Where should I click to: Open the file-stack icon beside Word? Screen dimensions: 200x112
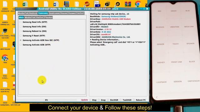(x=77, y=4)
